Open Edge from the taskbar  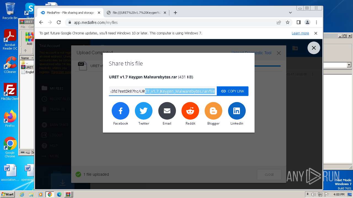click(59, 194)
